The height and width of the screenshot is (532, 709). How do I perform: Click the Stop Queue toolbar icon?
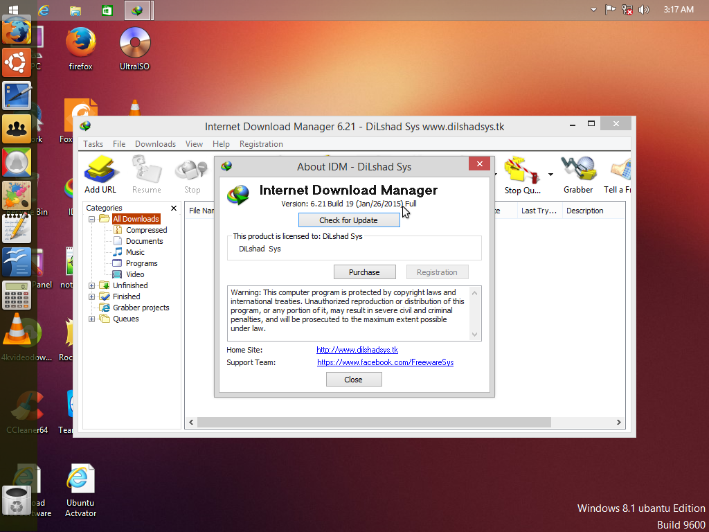523,175
